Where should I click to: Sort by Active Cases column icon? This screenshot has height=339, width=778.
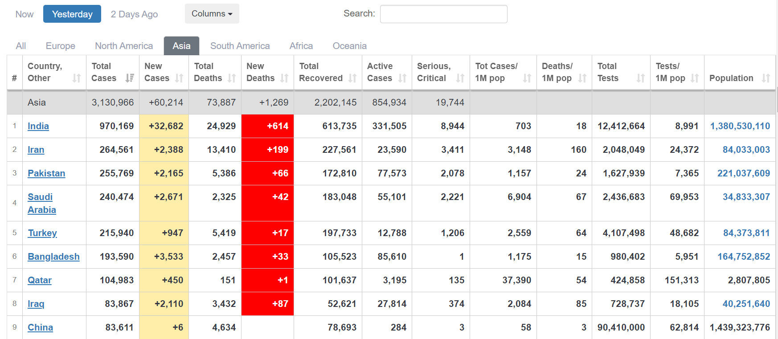[x=402, y=78]
